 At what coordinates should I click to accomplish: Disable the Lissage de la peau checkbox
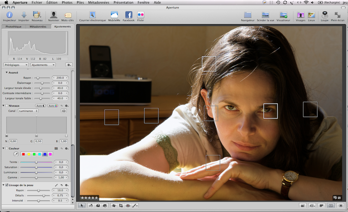tap(7, 185)
